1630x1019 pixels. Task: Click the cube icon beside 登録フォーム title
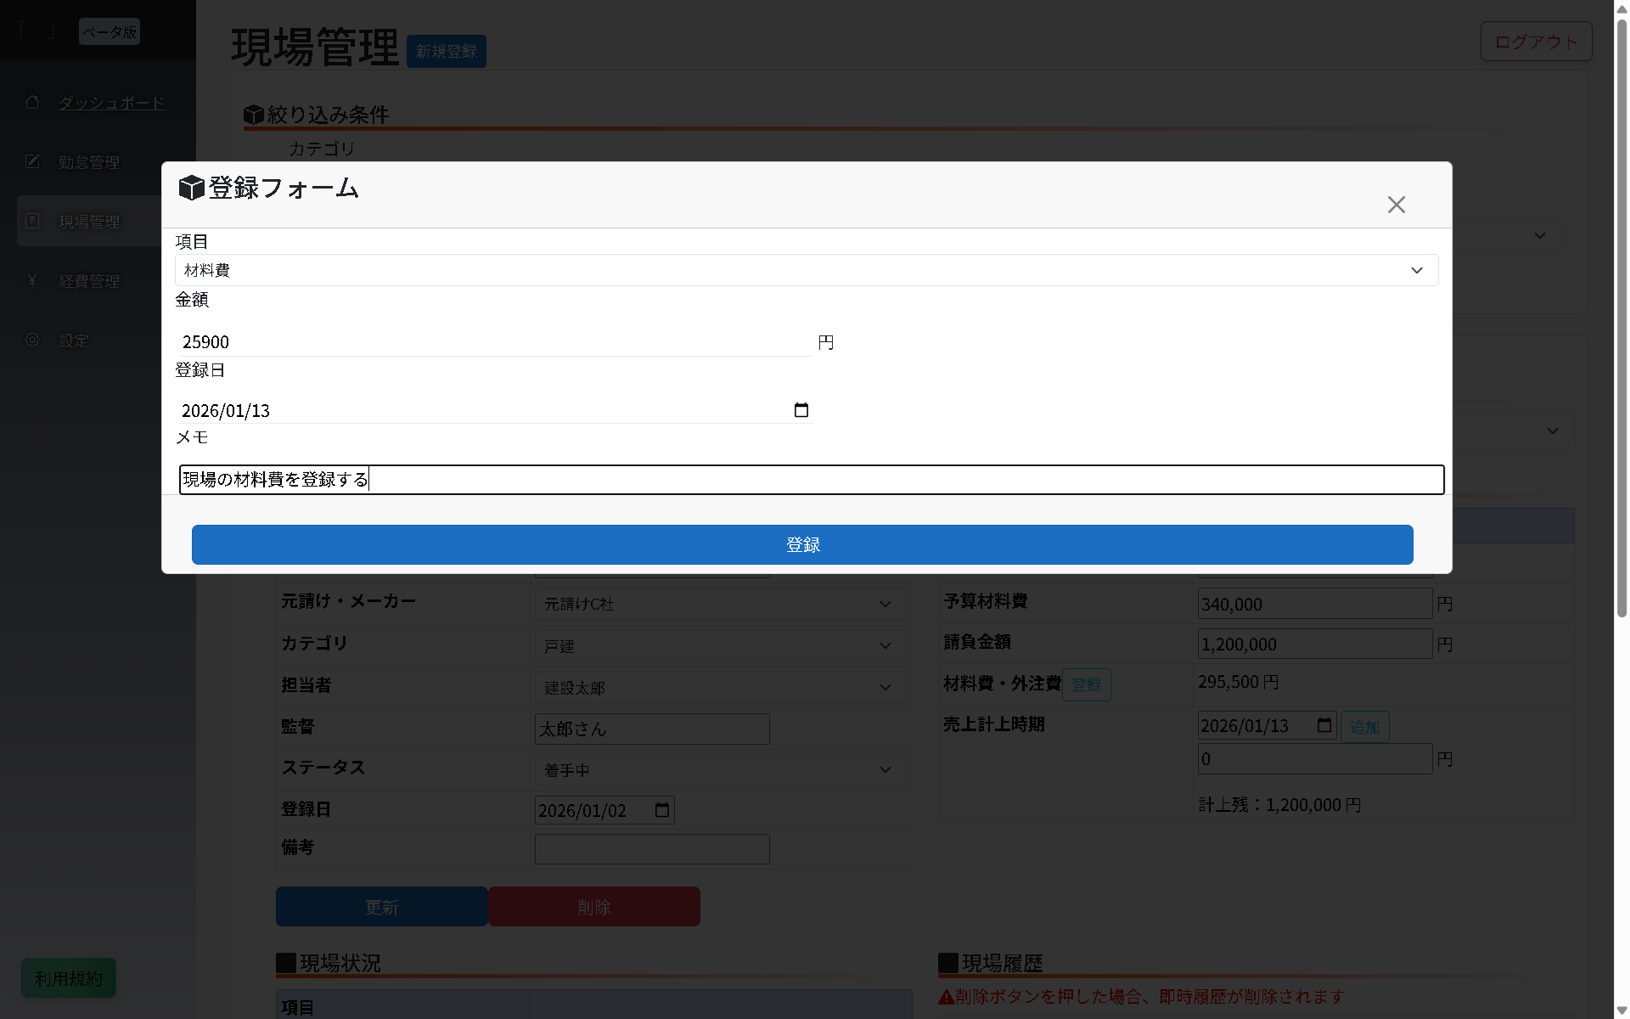[x=191, y=188]
